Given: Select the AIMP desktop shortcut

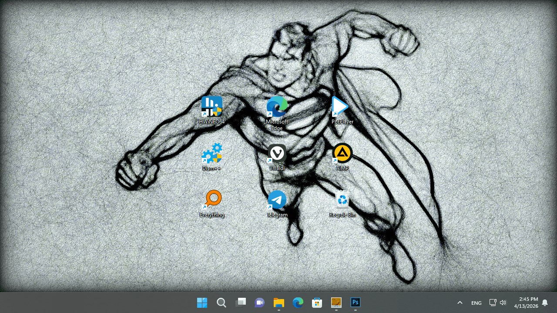Looking at the screenshot, I should point(342,153).
